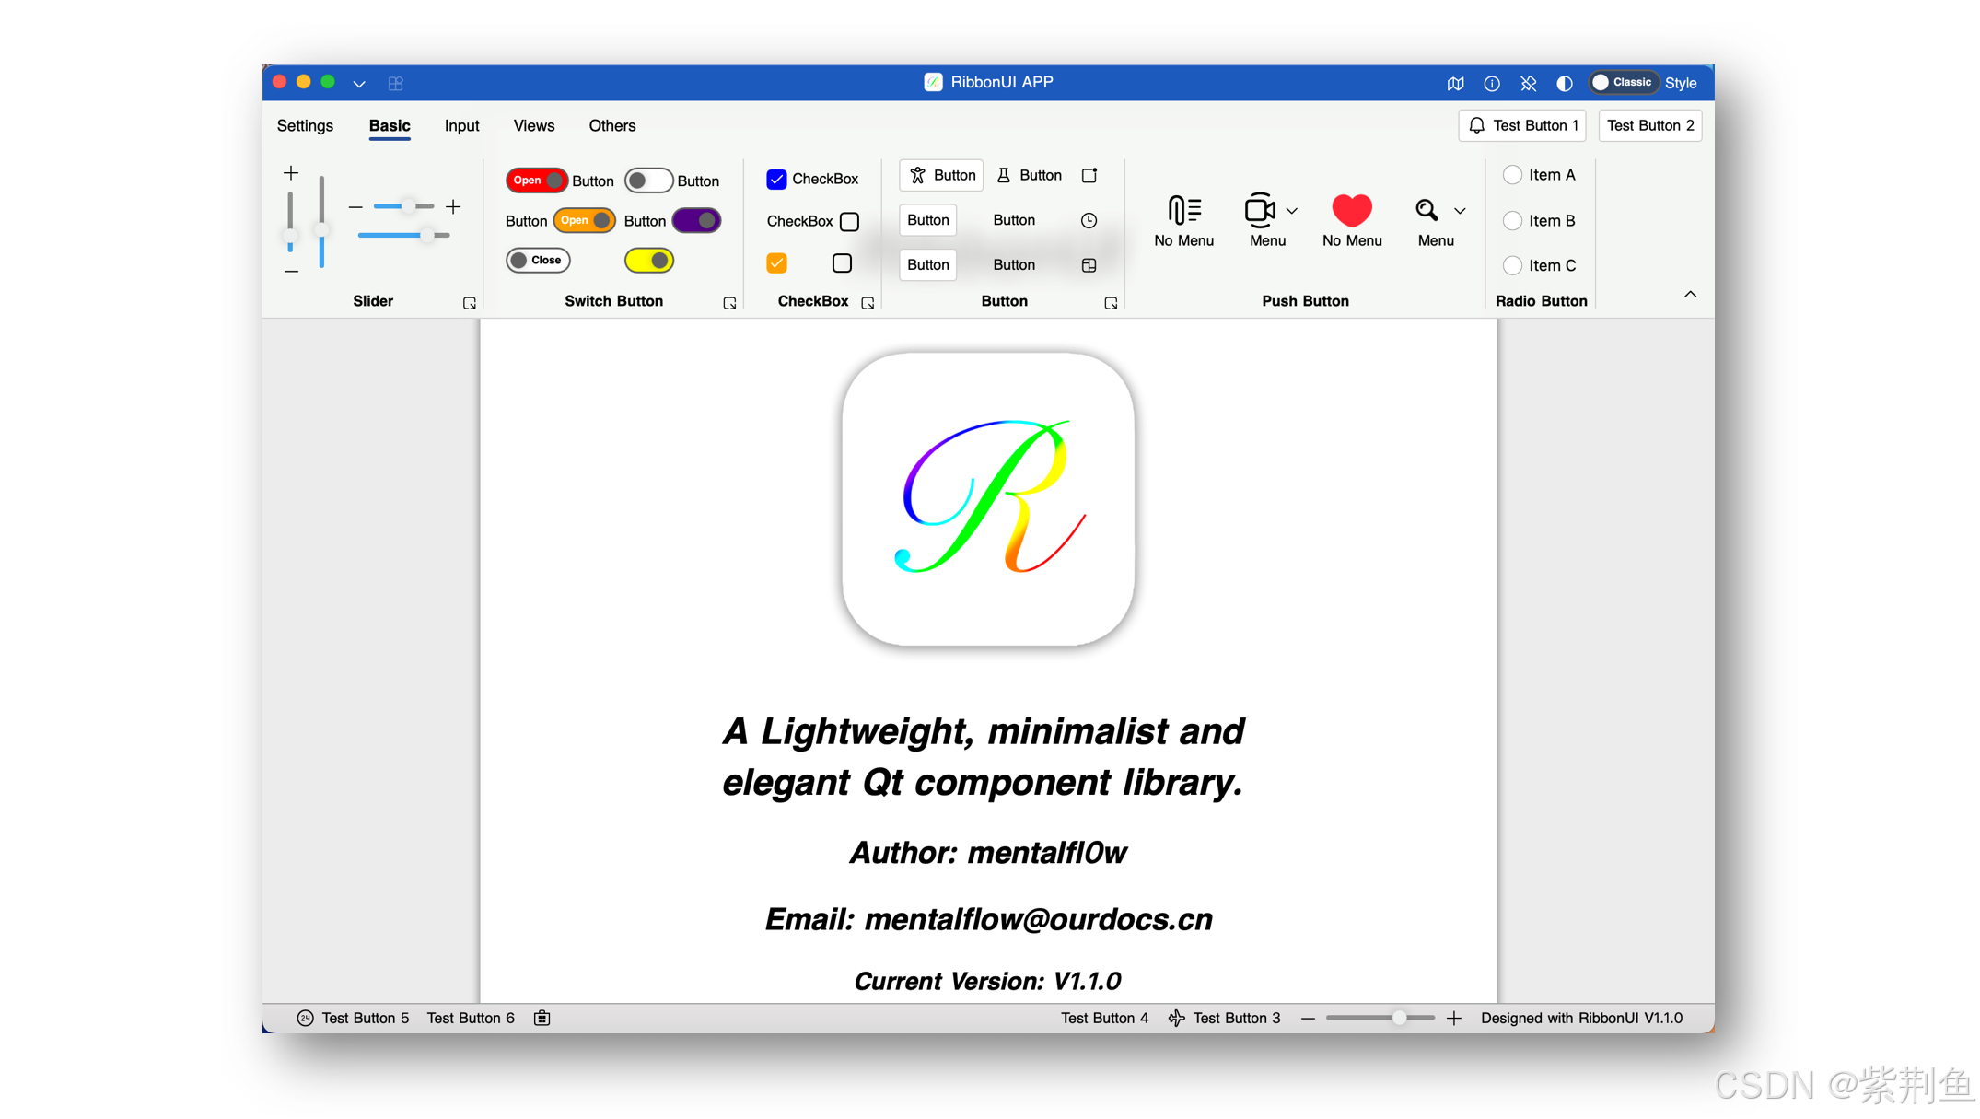Open the search Menu dropdown arrow

pos(1460,211)
